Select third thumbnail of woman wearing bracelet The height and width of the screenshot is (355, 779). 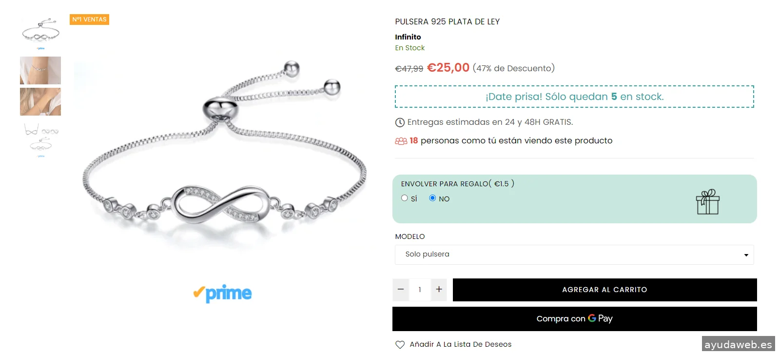40,101
